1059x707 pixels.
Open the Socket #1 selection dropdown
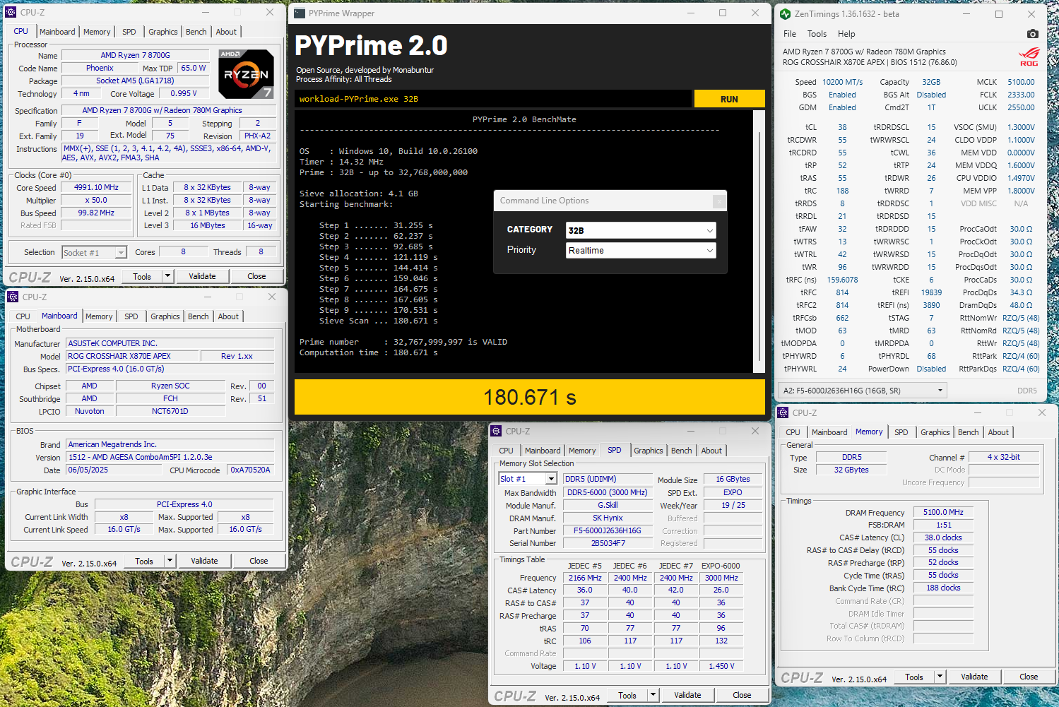tap(94, 253)
